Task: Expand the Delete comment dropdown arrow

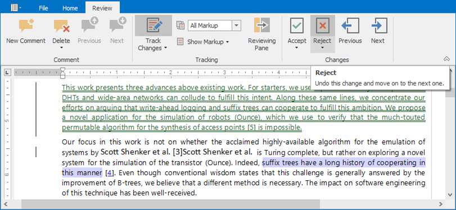Action: [61, 48]
